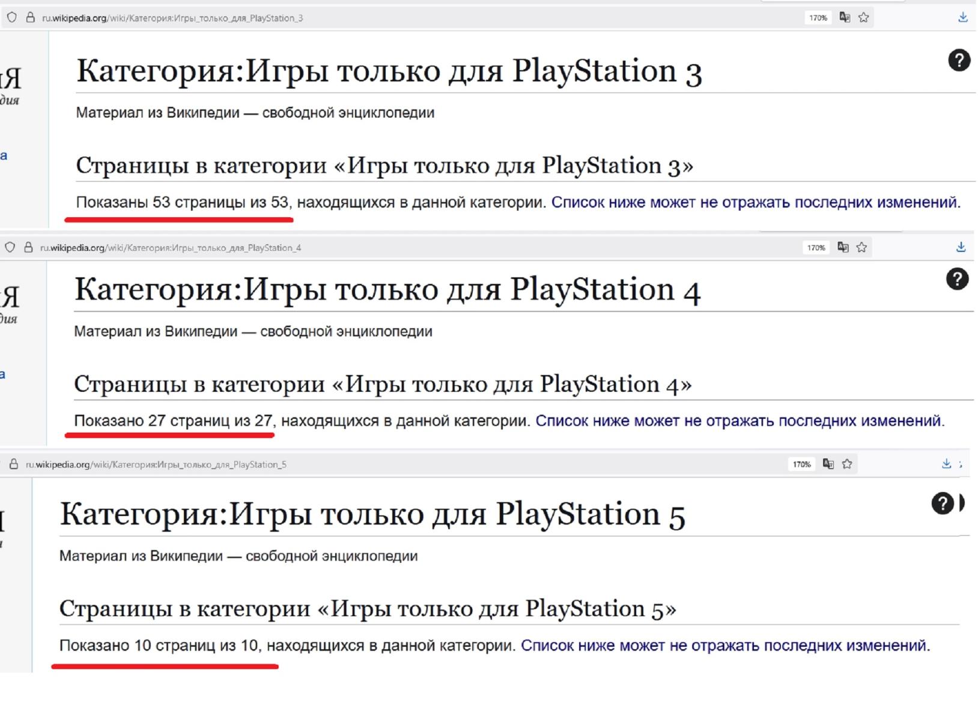Open downloads panel in the PlayStation 4 window
This screenshot has height=720, width=978.
pos(961,247)
